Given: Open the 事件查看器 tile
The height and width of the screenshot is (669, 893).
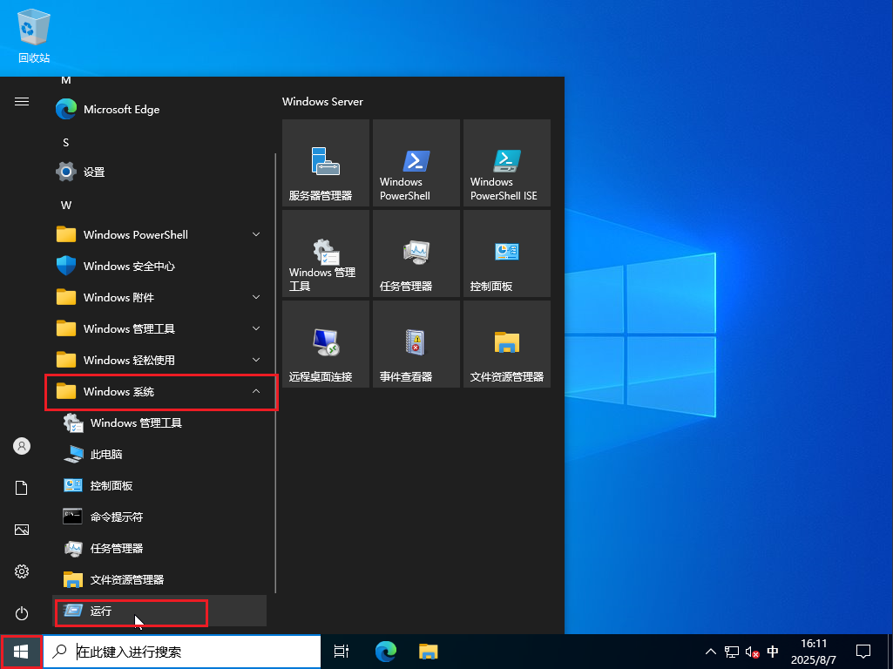Looking at the screenshot, I should click(416, 344).
